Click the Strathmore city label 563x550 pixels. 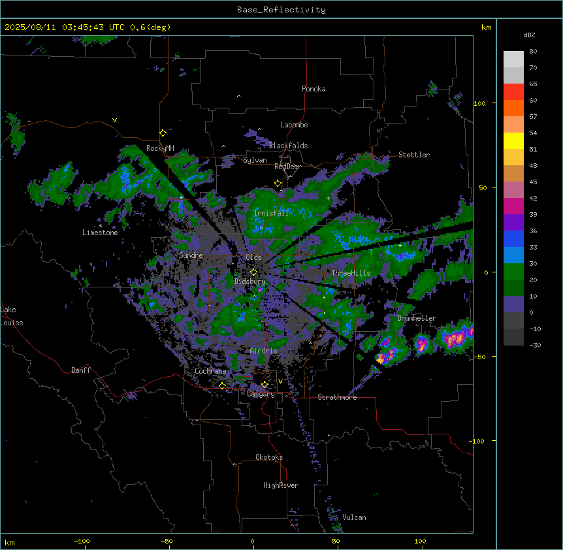coord(337,397)
